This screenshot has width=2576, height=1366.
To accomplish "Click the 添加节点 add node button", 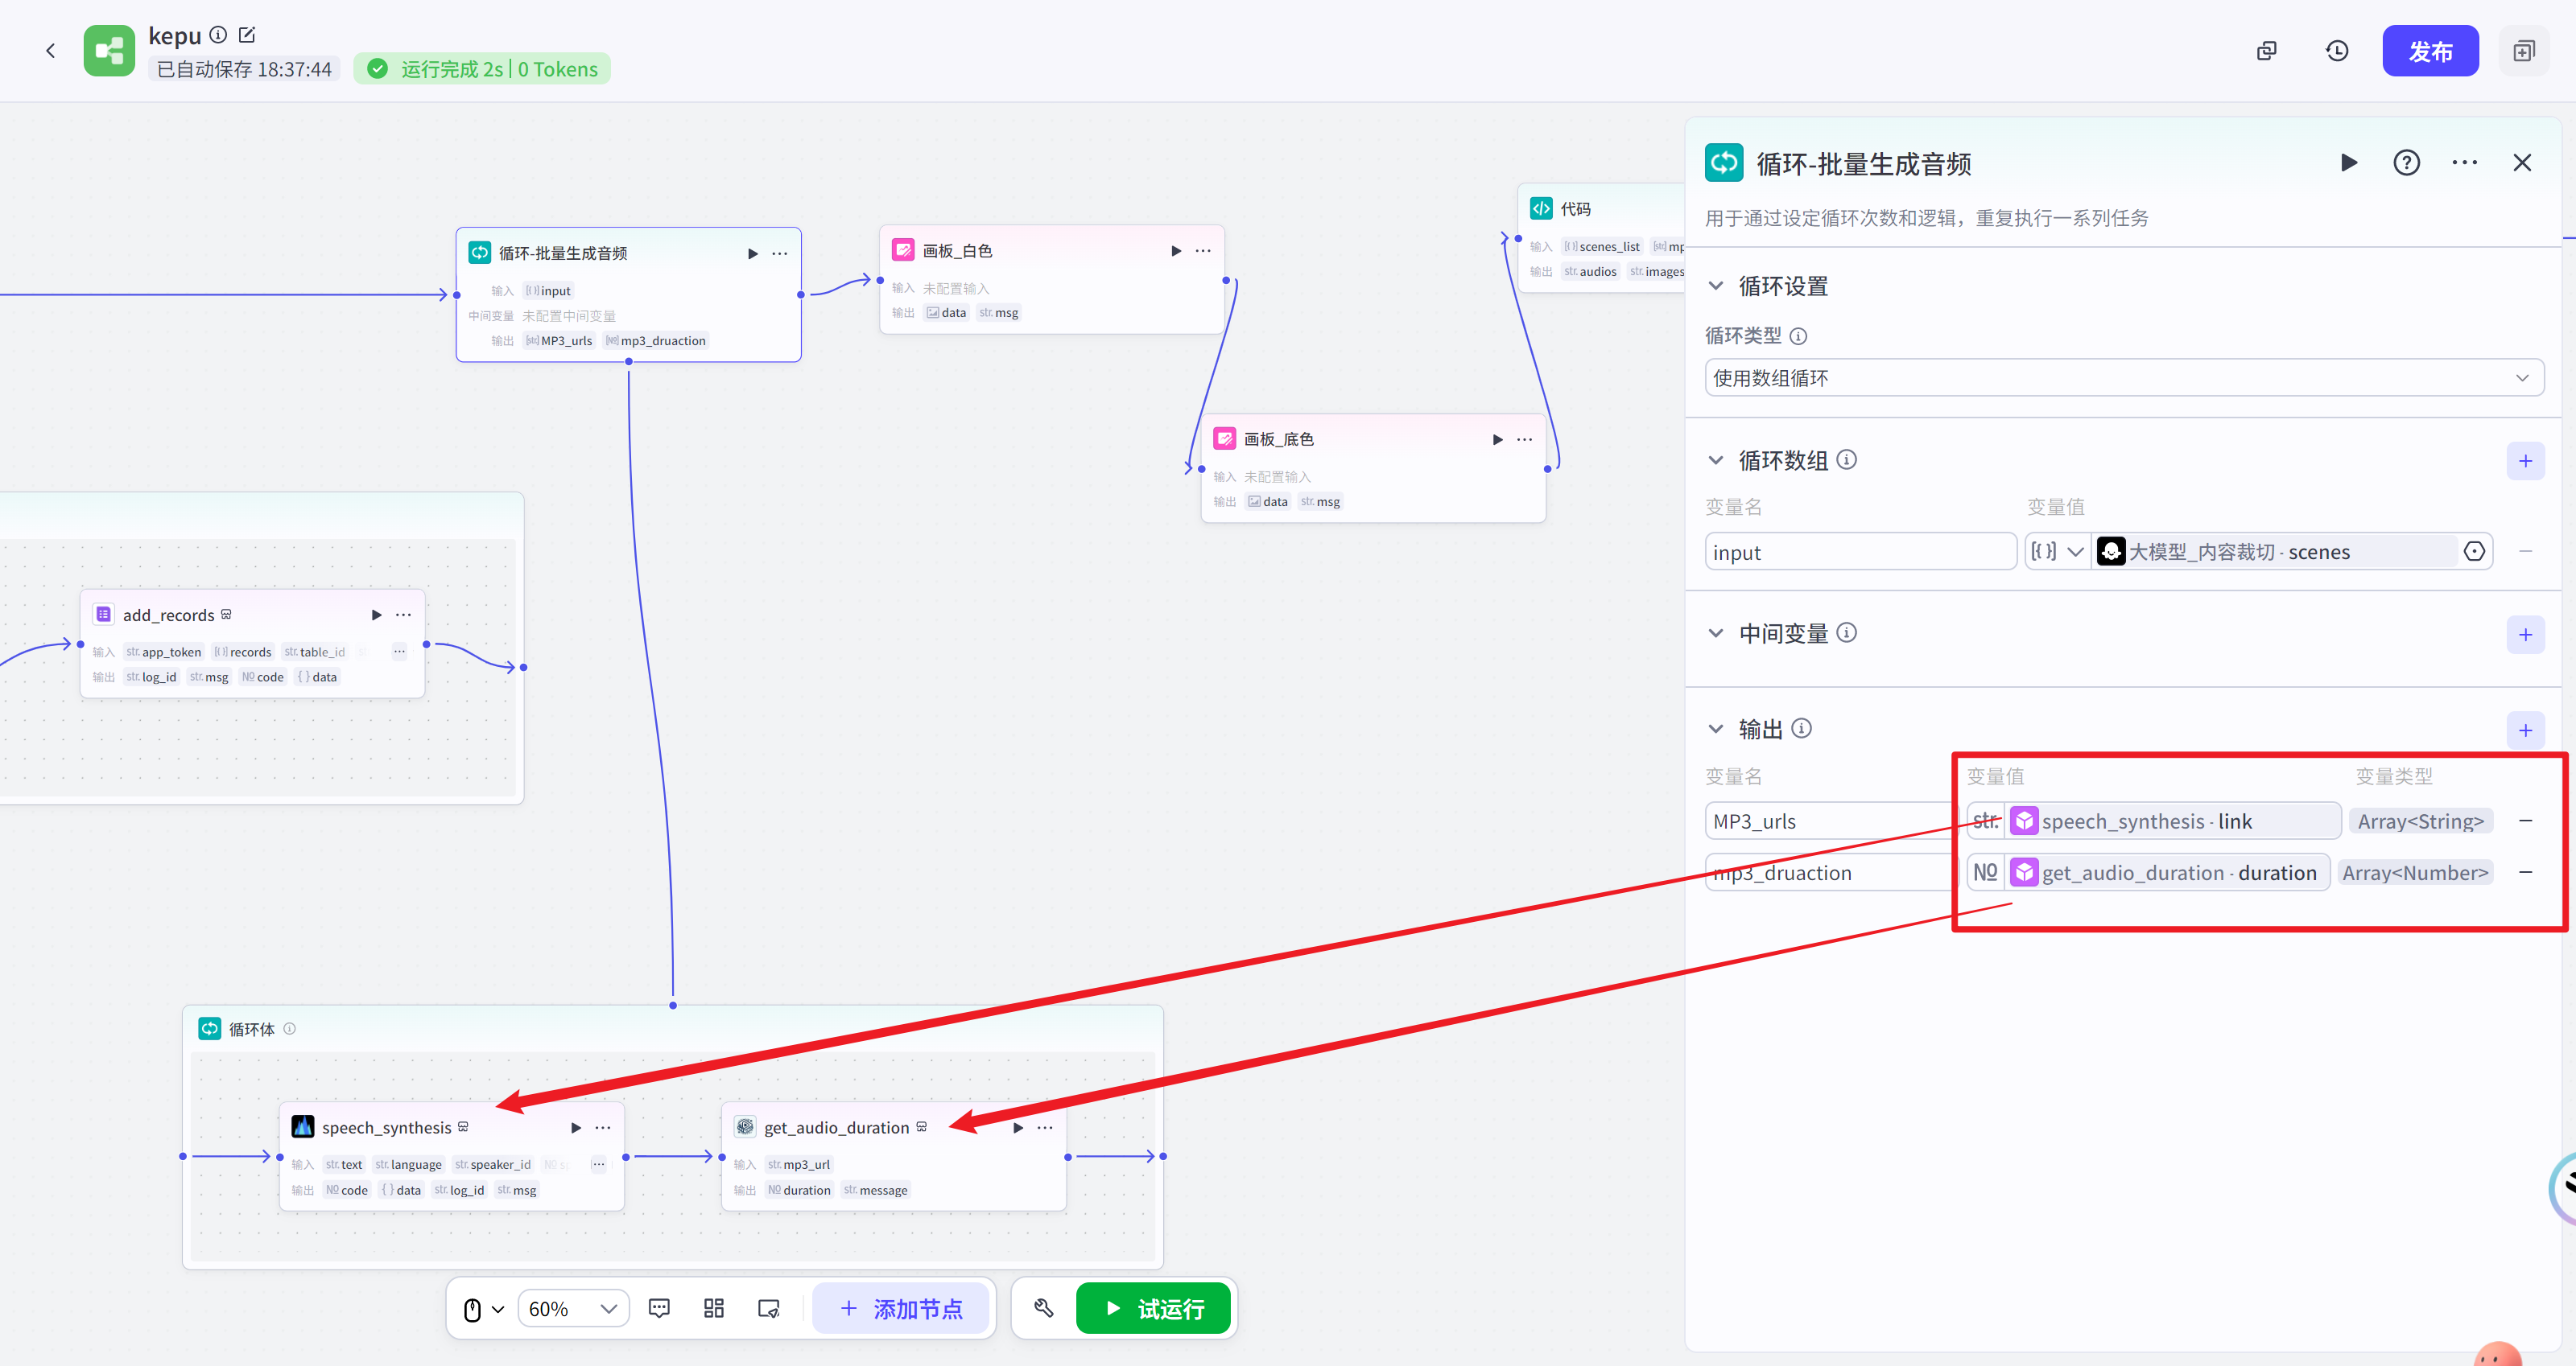I will point(901,1309).
